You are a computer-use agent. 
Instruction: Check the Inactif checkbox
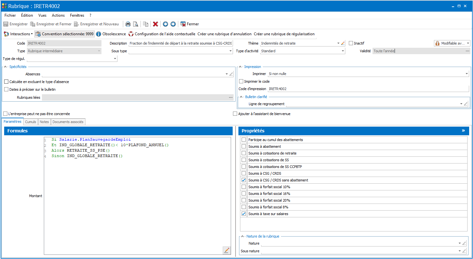(x=351, y=43)
